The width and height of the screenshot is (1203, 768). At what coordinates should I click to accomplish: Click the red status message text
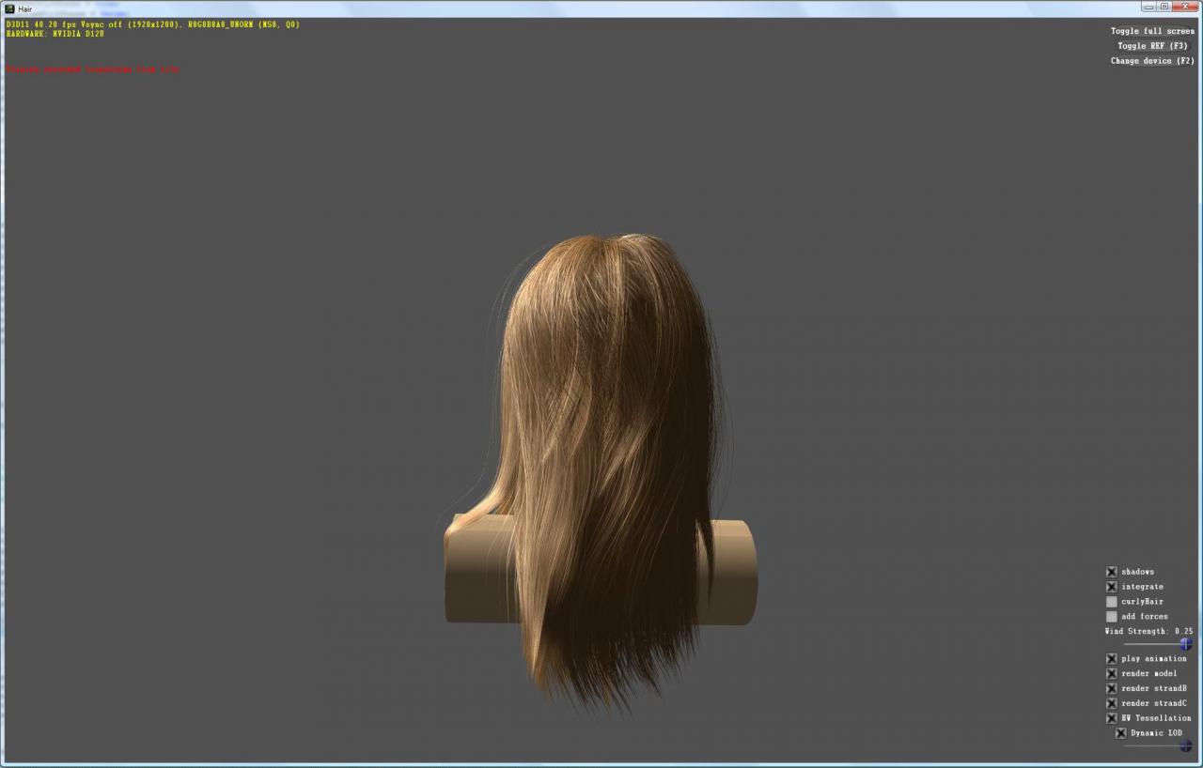tap(92, 69)
